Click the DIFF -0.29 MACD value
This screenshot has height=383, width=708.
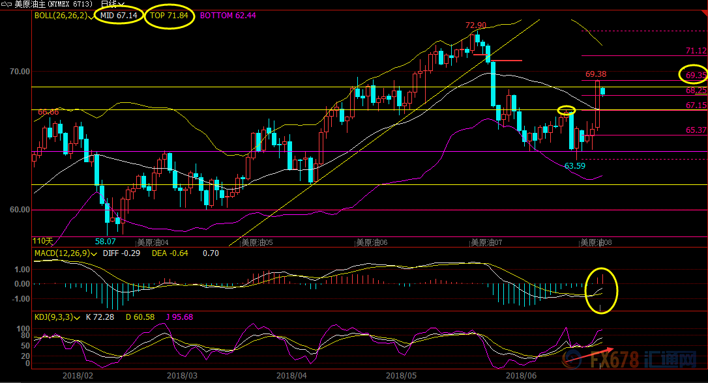click(121, 253)
